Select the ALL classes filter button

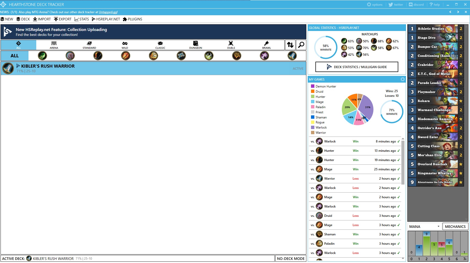(15, 56)
